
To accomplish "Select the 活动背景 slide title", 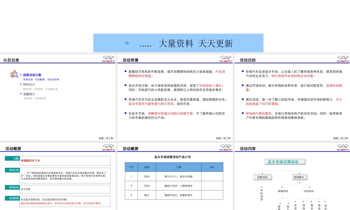I will coord(131,60).
